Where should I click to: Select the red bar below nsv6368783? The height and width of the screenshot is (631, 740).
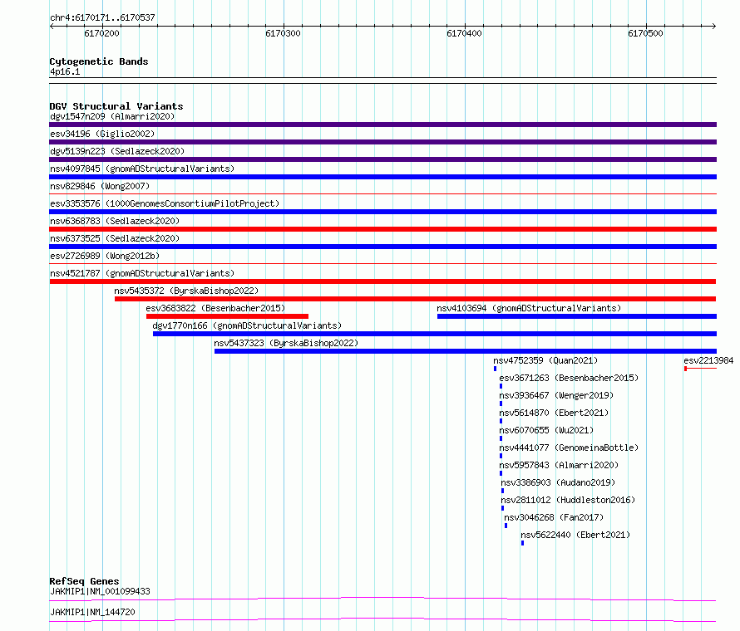(382, 229)
